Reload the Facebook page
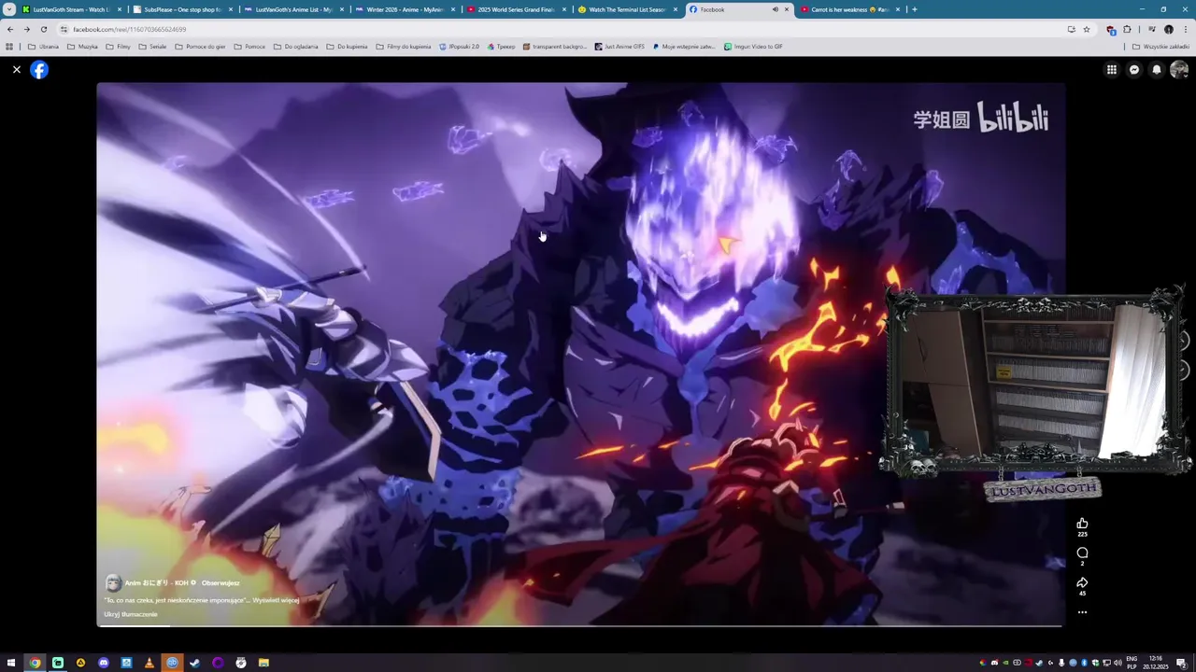The height and width of the screenshot is (672, 1196). point(43,29)
